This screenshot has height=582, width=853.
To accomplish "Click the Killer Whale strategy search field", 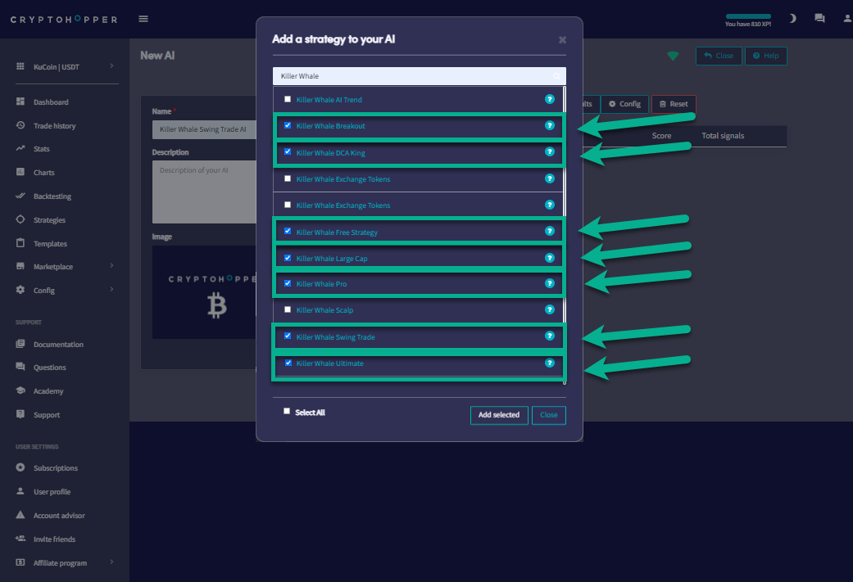I will 410,76.
